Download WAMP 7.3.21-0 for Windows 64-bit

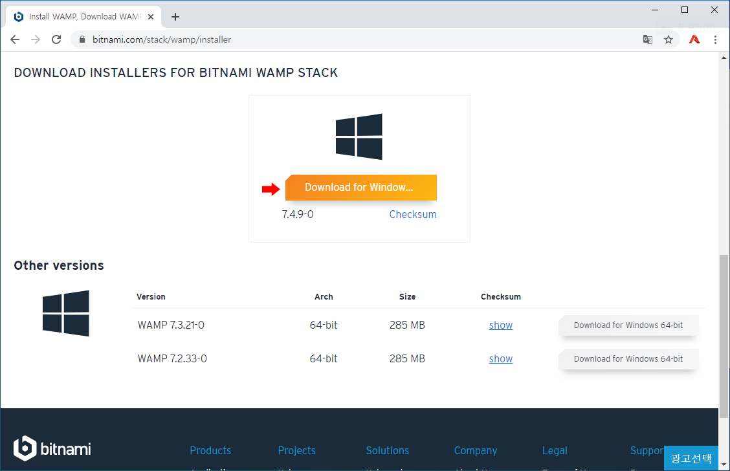coord(628,325)
